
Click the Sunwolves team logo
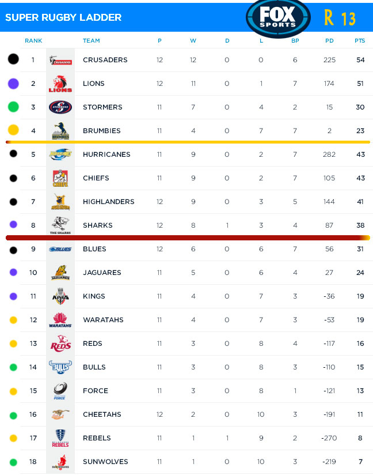pyautogui.click(x=60, y=462)
